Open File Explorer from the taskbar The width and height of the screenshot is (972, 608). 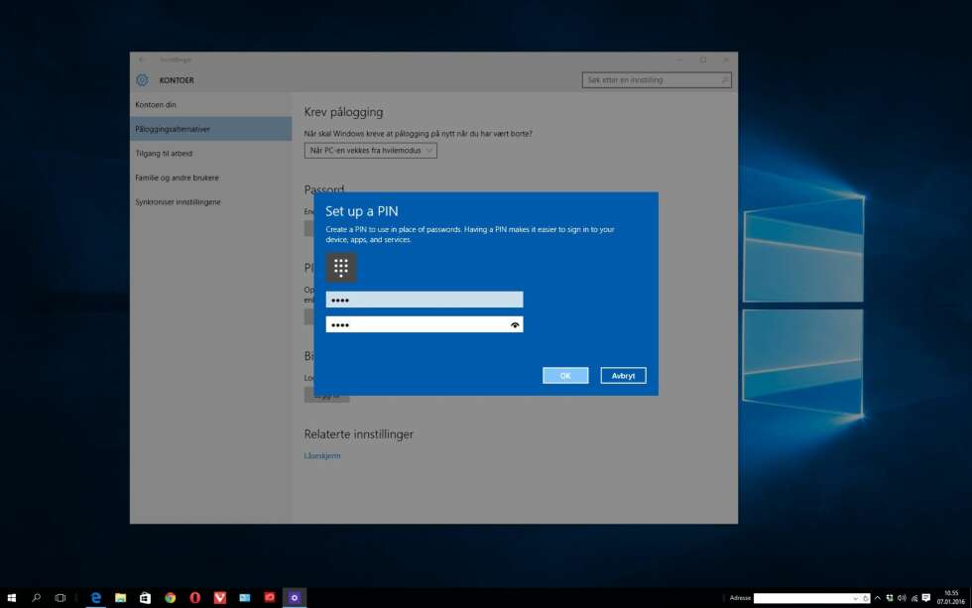pyautogui.click(x=120, y=597)
